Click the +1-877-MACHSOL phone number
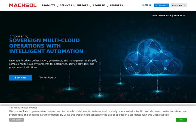This screenshot has width=196, height=123. [162, 15]
